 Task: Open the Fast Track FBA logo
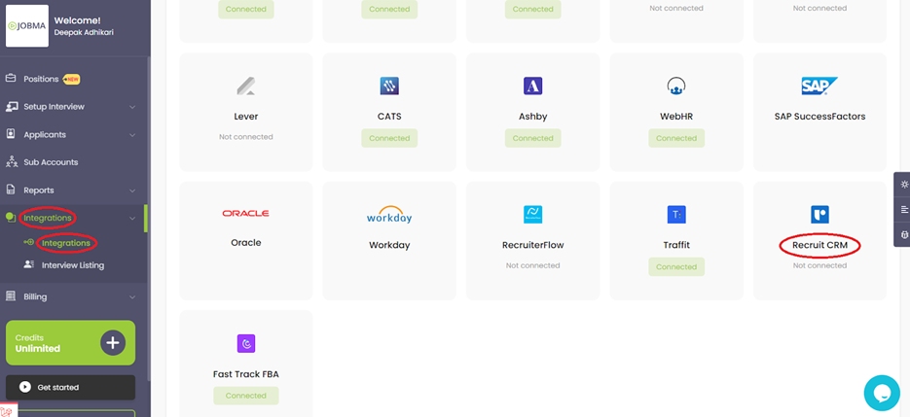[246, 344]
